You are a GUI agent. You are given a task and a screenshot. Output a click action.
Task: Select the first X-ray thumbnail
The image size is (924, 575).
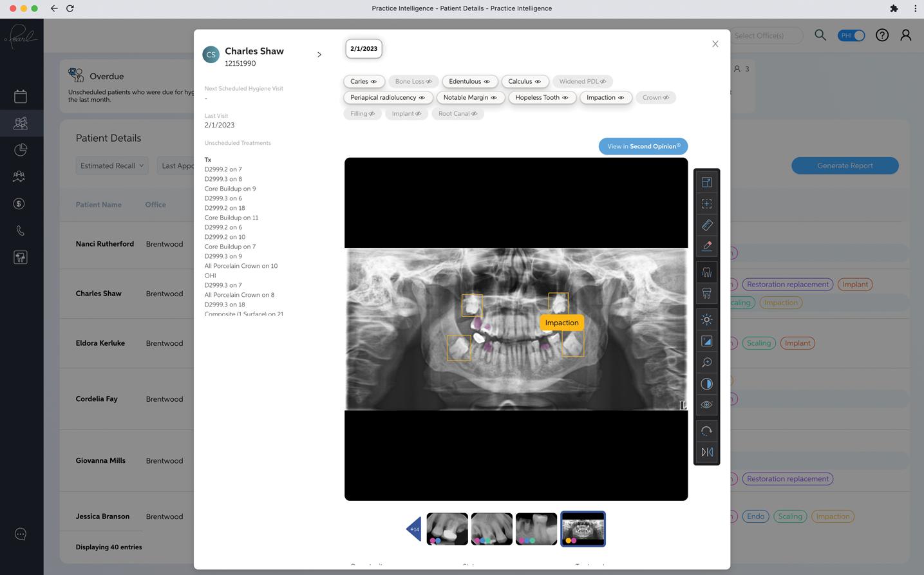(447, 529)
